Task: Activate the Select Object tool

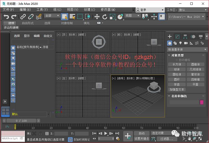Action: [x=65, y=17]
